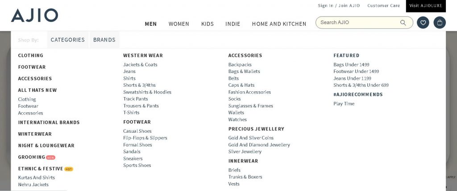Open the shopping bag icon
The height and width of the screenshot is (191, 457).
440,23
